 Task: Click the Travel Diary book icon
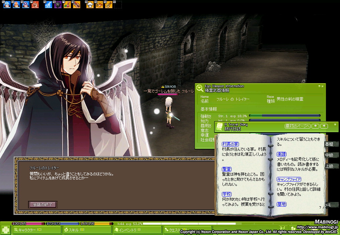220,127
